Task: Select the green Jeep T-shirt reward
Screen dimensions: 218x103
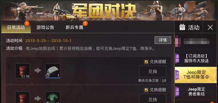Action: pyautogui.click(x=53, y=97)
